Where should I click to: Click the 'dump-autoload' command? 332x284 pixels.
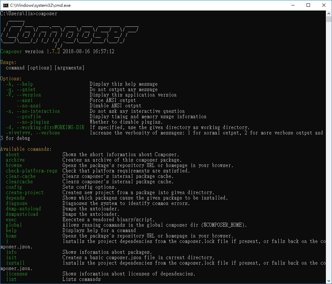click(23, 209)
